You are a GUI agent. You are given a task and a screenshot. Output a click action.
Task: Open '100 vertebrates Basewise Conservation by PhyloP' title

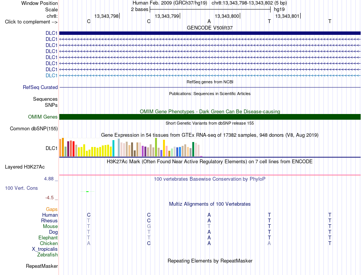click(x=210, y=179)
